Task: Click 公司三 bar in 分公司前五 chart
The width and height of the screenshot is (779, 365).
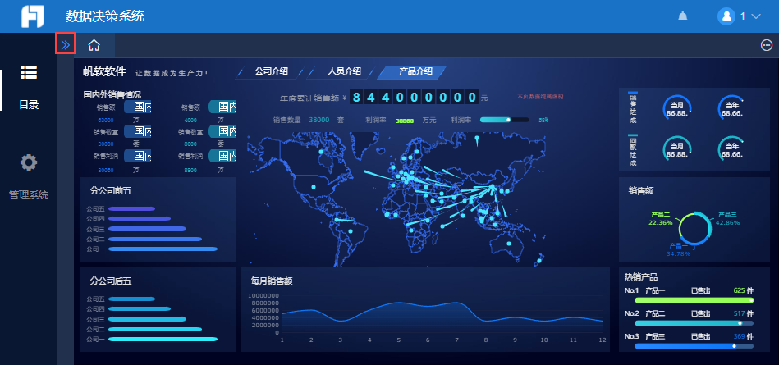Action: pos(148,229)
